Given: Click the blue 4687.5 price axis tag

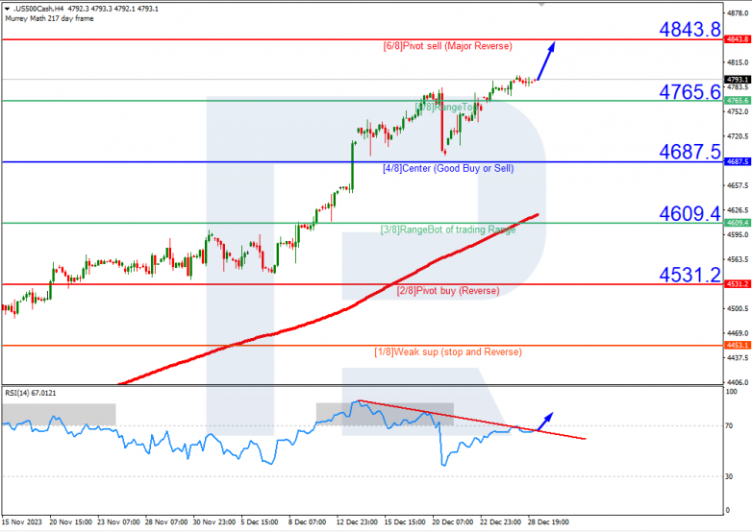Looking at the screenshot, I should point(738,162).
